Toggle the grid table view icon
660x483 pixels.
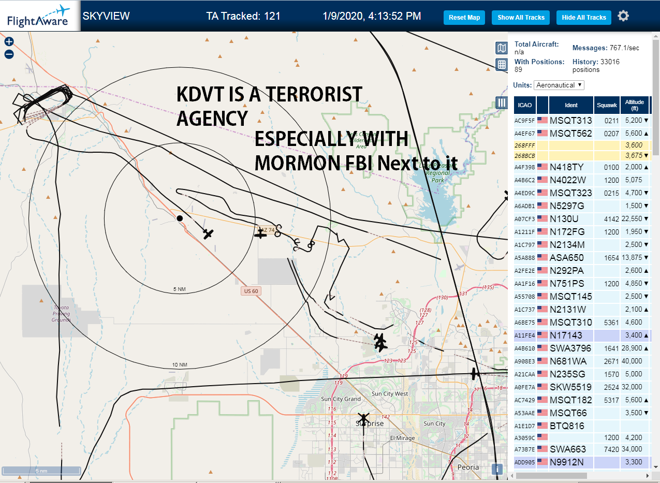tap(501, 65)
